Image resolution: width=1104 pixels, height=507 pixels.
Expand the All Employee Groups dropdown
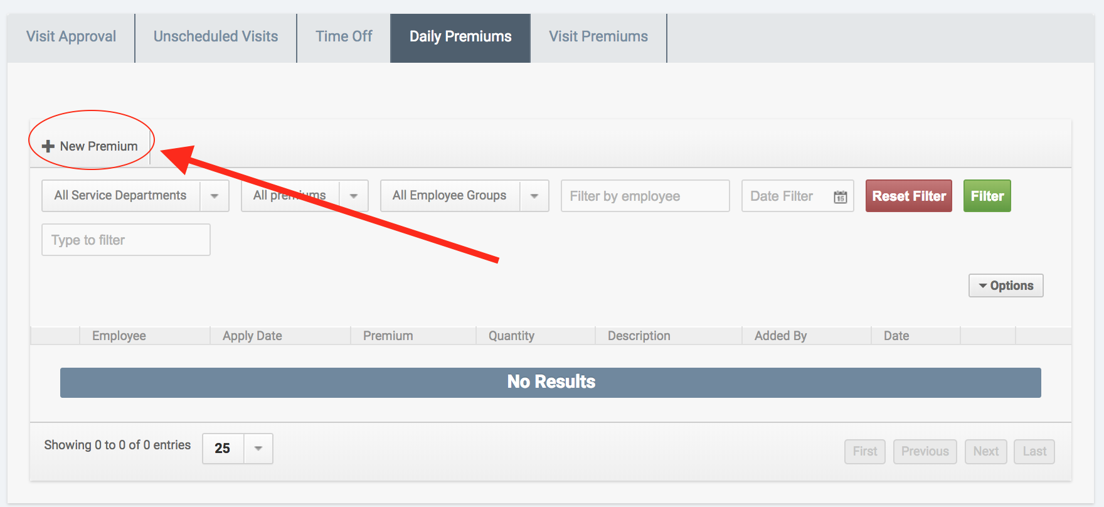tap(534, 196)
